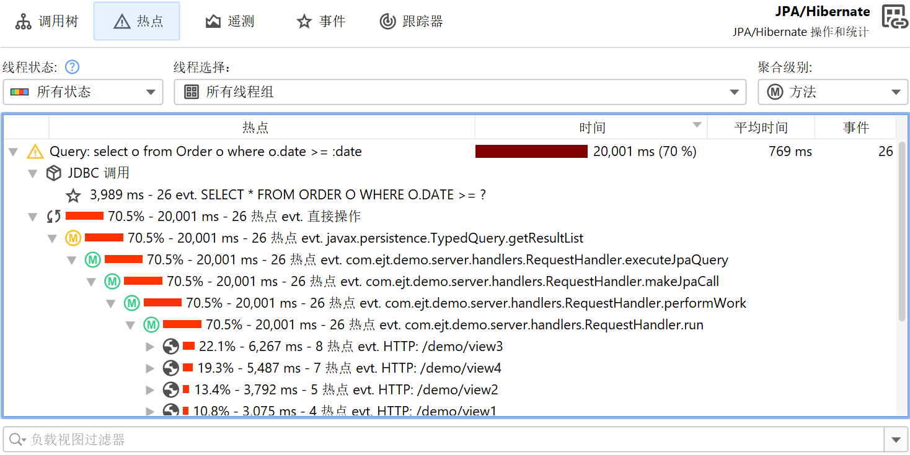Viewport: 910px width, 455px height.
Task: Sort by the 时间 column header
Action: [591, 128]
